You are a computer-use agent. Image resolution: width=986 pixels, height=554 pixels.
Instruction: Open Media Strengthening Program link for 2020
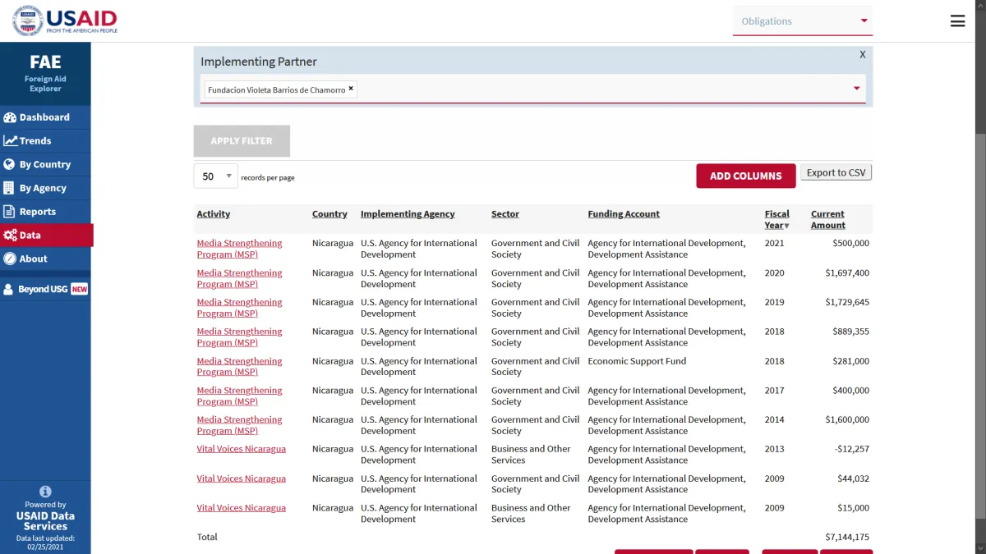[x=239, y=278]
